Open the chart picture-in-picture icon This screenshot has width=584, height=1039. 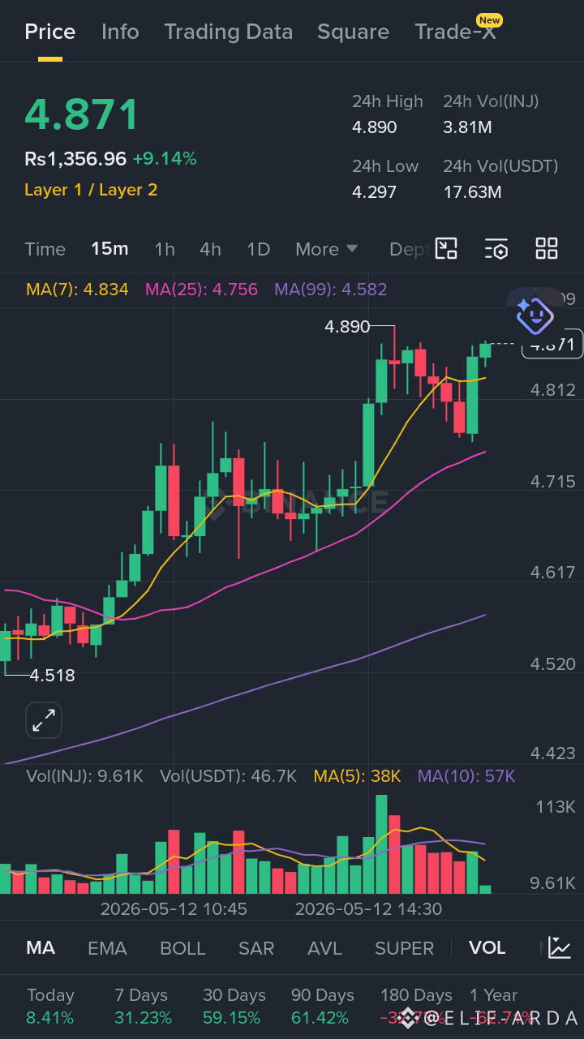tap(446, 248)
